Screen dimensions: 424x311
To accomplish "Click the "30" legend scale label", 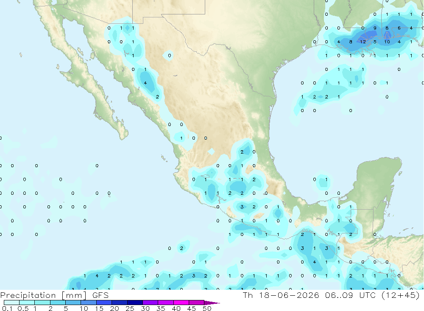I will point(145,308).
